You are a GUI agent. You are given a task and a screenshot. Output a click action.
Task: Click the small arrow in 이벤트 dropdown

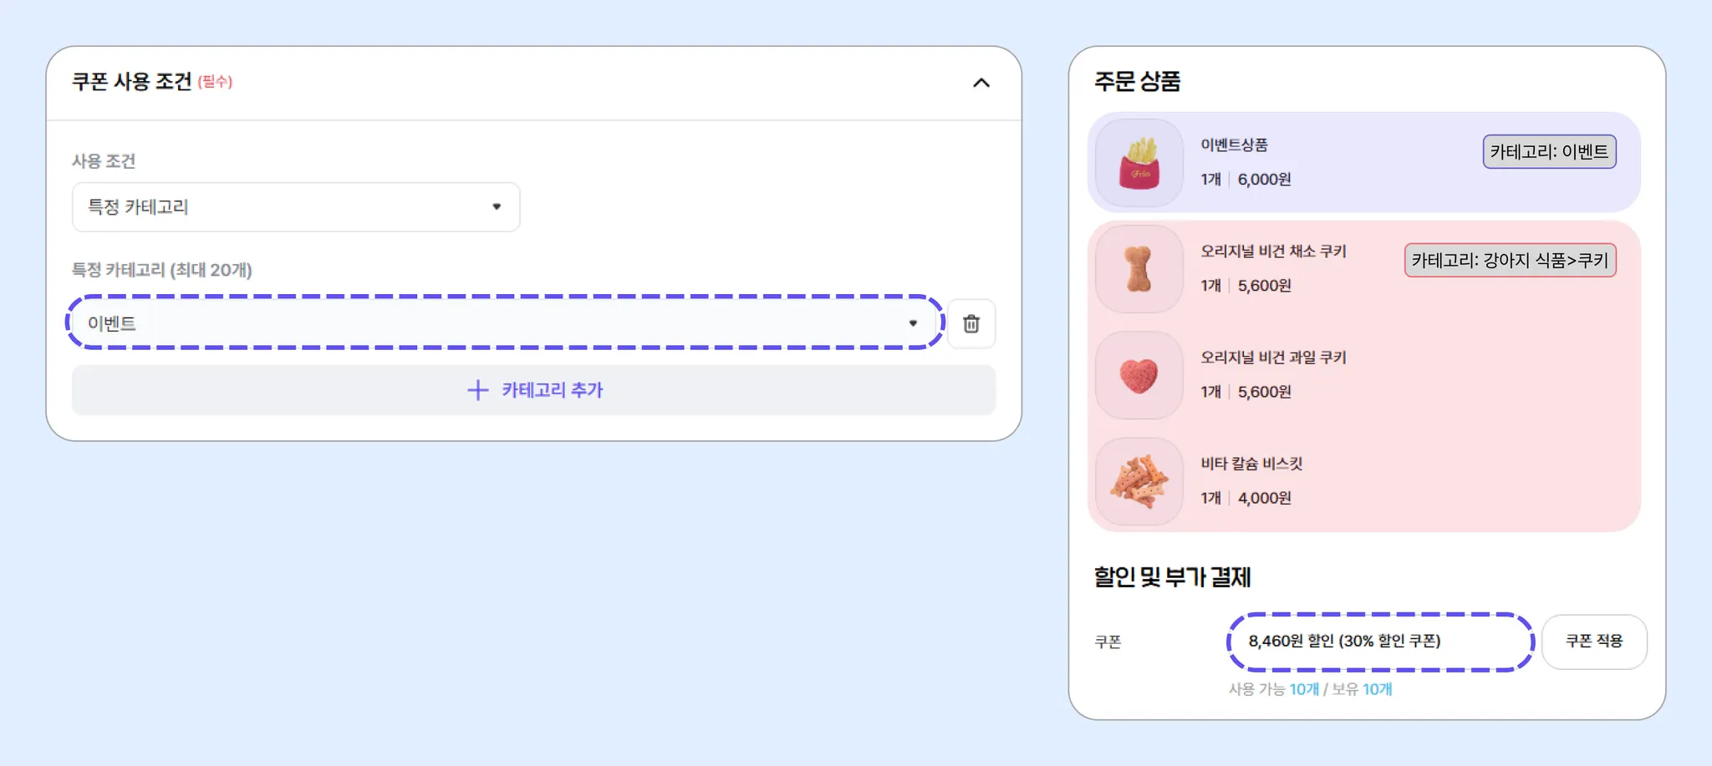point(913,323)
